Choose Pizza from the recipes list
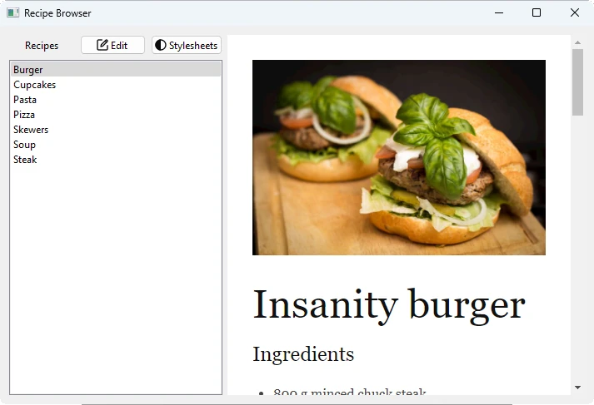 24,115
